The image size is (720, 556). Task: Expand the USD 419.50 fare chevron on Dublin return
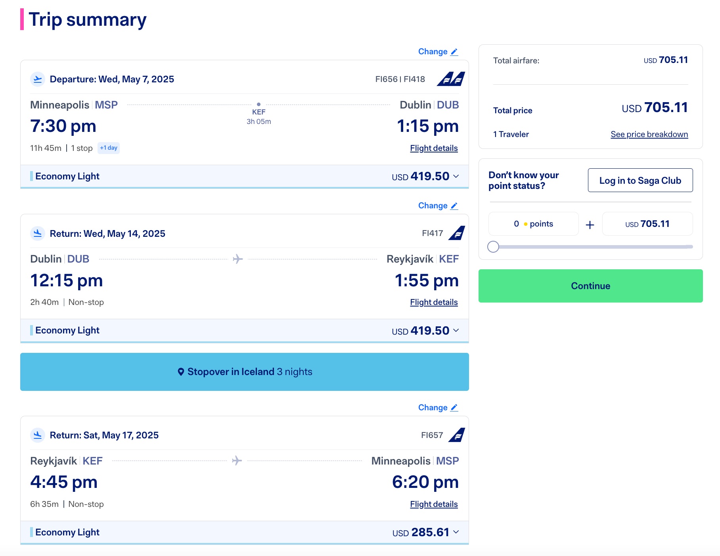click(456, 331)
